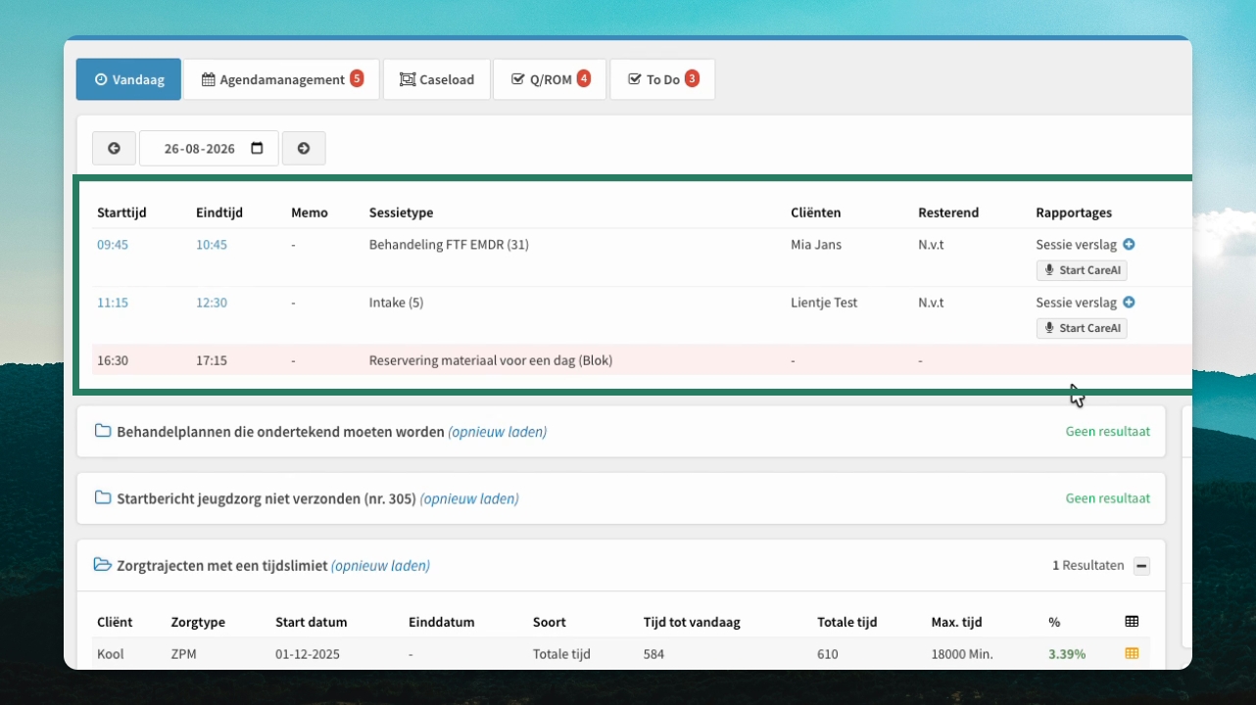Start CareAI for Intake session
The width and height of the screenshot is (1256, 705).
1082,328
